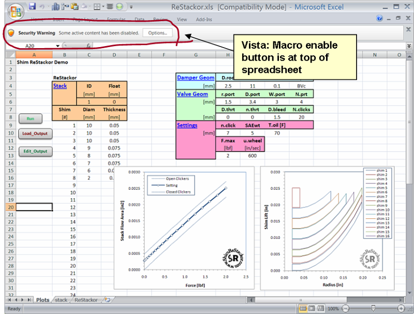Click the vertical scrollbar down arrow
This screenshot has height=314, width=414.
coord(409,293)
